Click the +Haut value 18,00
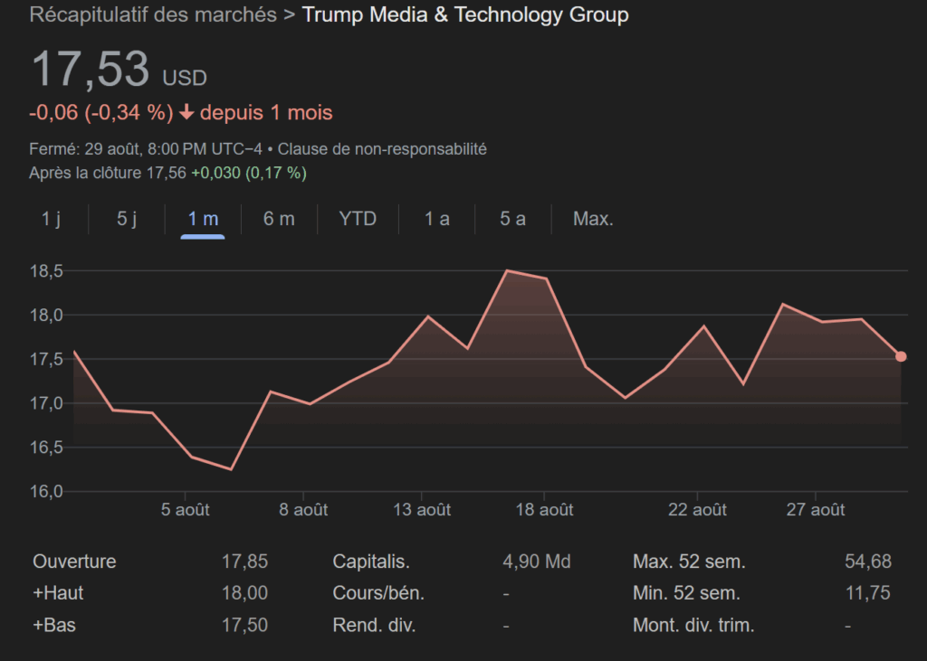The height and width of the screenshot is (661, 927). click(x=244, y=593)
